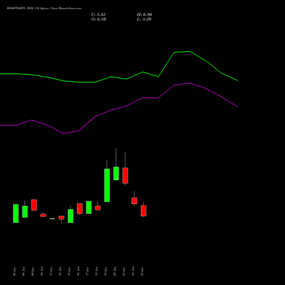Click the green candle above 22 Jun

(116, 173)
